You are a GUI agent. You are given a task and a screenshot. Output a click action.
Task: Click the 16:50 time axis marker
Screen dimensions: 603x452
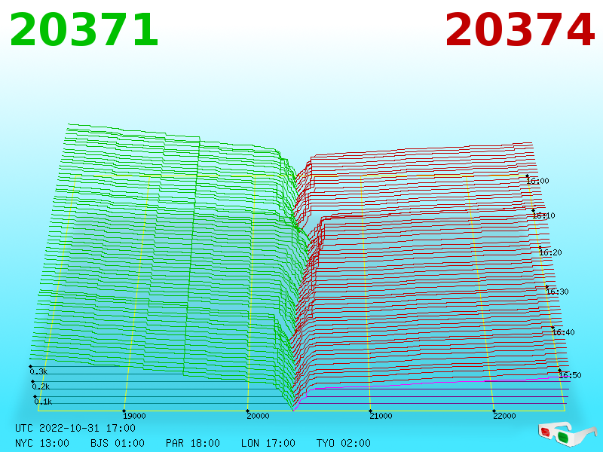tap(570, 375)
